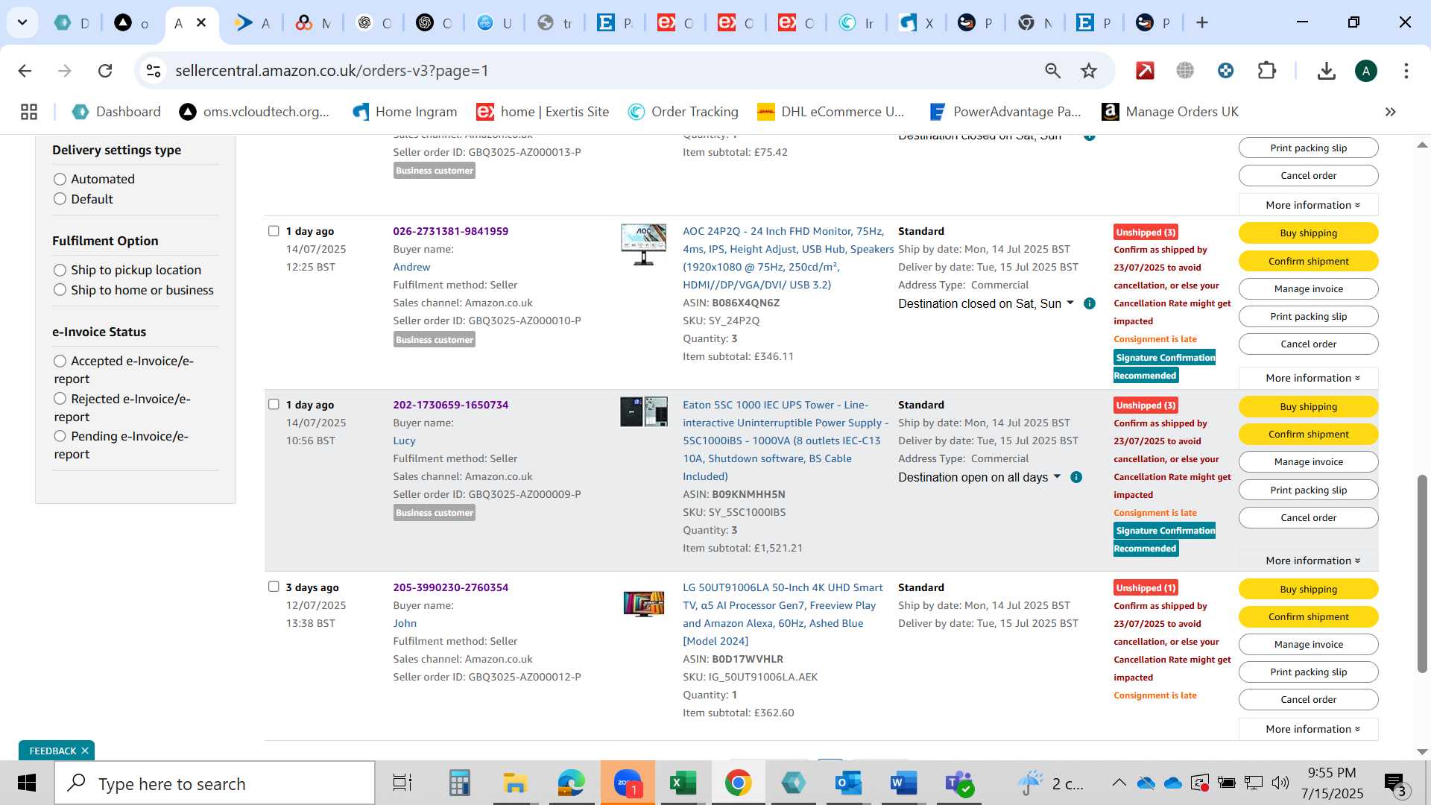View site information icon in address bar
Viewport: 1431px width, 805px height.
[154, 71]
